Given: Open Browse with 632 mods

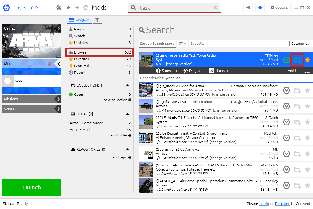Looking at the screenshot, I should [x=100, y=52].
